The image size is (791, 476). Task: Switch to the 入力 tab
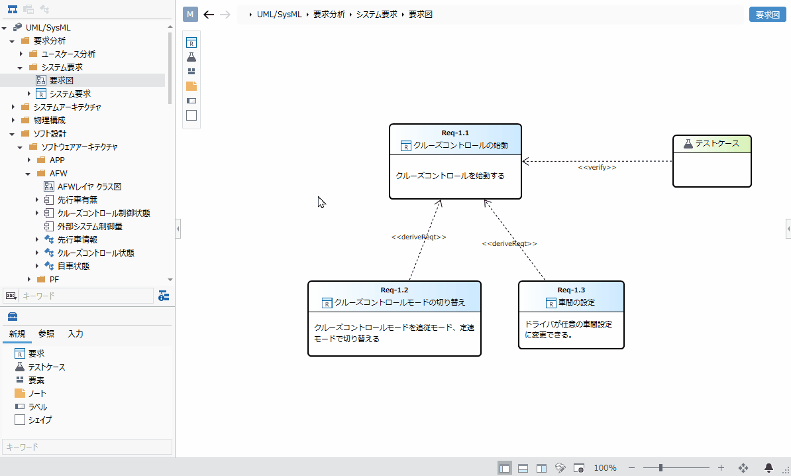(76, 333)
